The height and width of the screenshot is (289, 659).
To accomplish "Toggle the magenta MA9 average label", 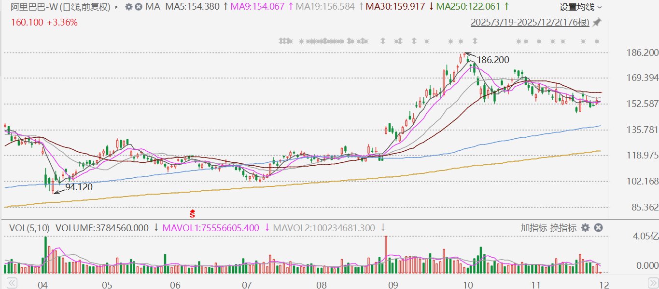I will [257, 7].
